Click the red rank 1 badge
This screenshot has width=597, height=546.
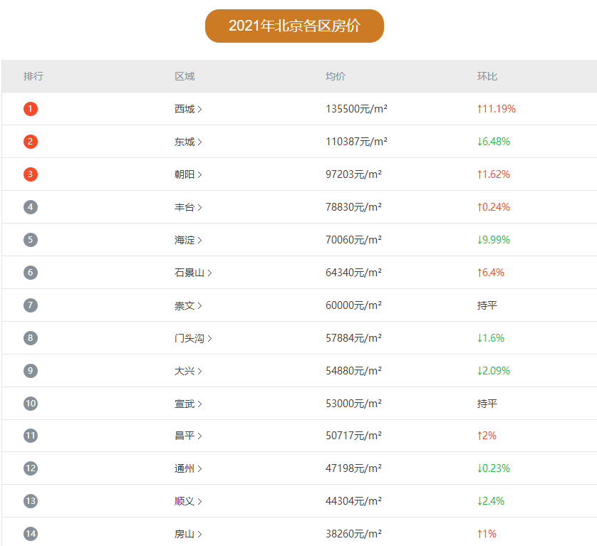[x=30, y=109]
